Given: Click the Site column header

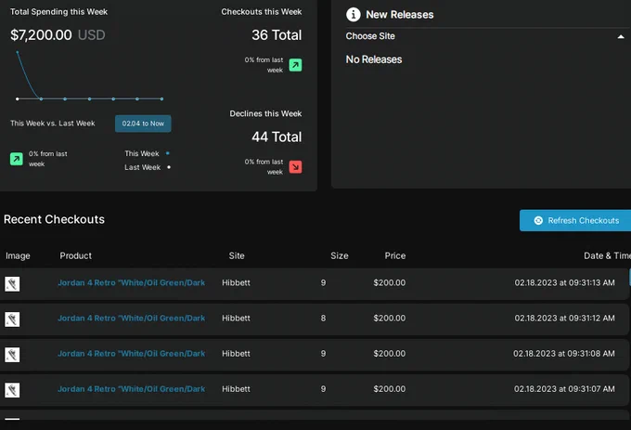Looking at the screenshot, I should click(237, 255).
